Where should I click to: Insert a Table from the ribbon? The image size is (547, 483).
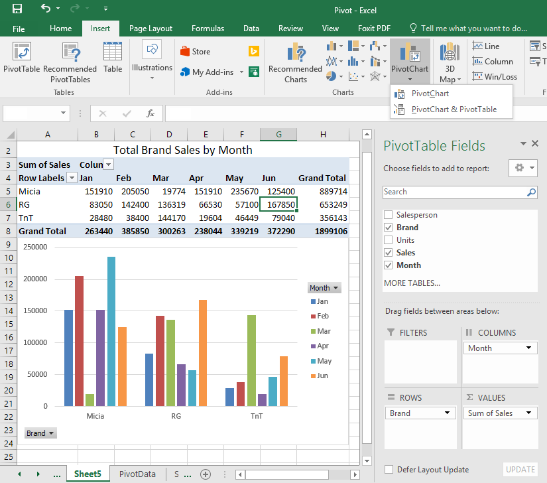113,57
